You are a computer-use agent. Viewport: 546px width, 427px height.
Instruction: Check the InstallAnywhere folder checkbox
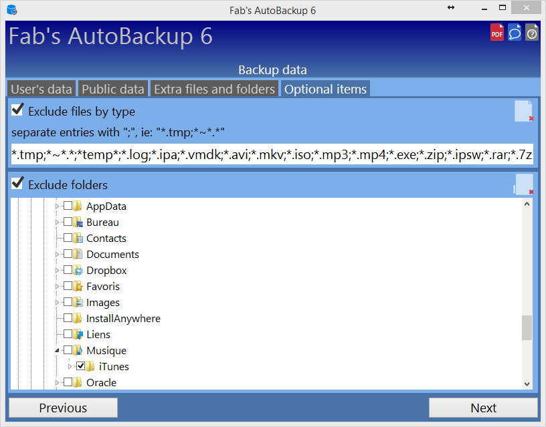coord(68,317)
